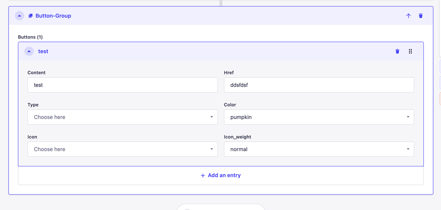Delete the Button-Group component via trash icon
This screenshot has height=210, width=441.
click(421, 16)
